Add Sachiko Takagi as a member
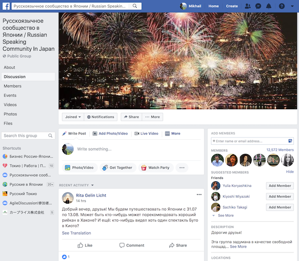 tap(280, 207)
